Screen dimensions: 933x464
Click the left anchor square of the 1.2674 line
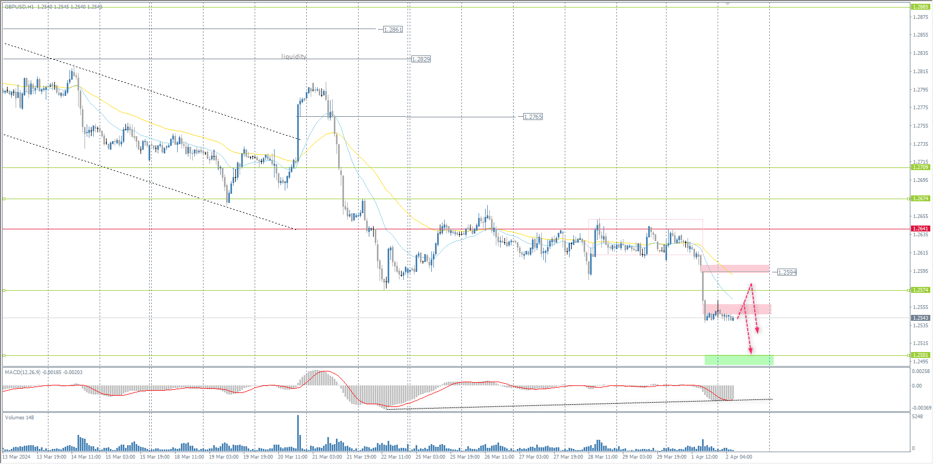[4, 199]
